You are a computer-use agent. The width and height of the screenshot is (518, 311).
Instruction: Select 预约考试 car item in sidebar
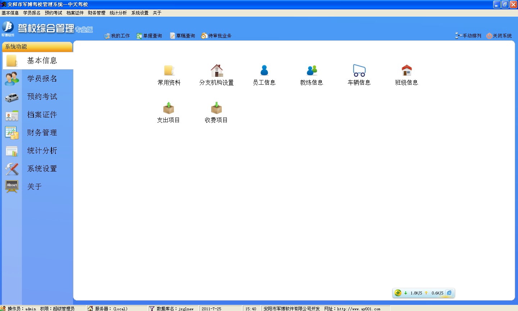(38, 97)
